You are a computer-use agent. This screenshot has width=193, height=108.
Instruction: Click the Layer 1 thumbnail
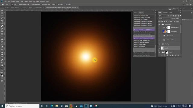coord(162,48)
